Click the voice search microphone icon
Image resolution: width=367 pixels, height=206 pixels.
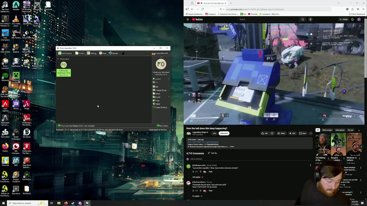point(310,19)
